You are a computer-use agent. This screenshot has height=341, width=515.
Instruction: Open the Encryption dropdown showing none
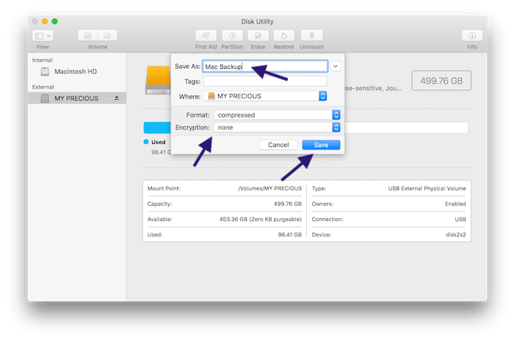tap(277, 127)
